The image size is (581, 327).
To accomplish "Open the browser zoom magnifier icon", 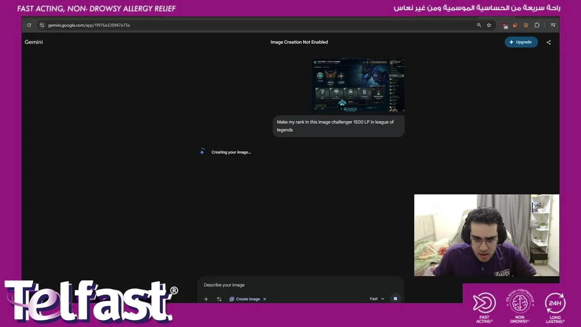I will (479, 25).
